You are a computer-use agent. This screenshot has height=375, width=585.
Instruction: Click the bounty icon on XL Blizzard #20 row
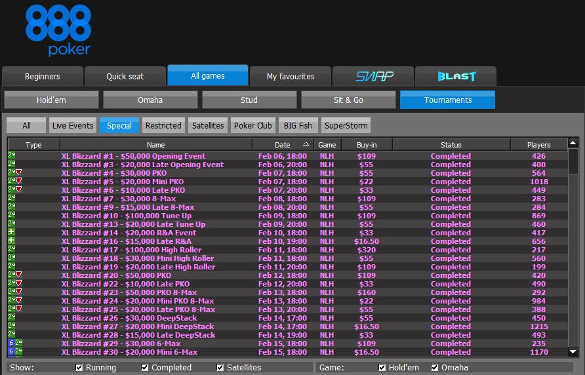coord(18,275)
